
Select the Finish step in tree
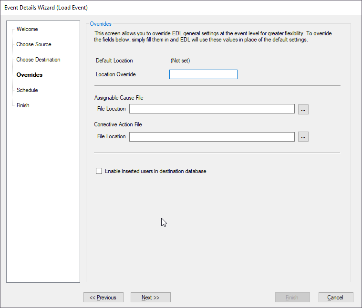click(x=23, y=105)
